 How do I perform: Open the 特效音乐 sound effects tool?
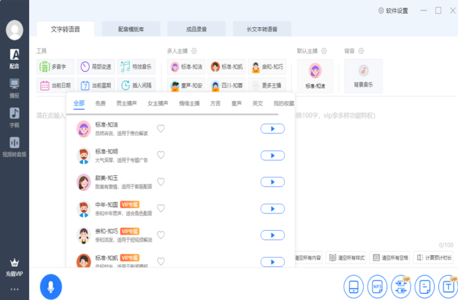tap(136, 67)
